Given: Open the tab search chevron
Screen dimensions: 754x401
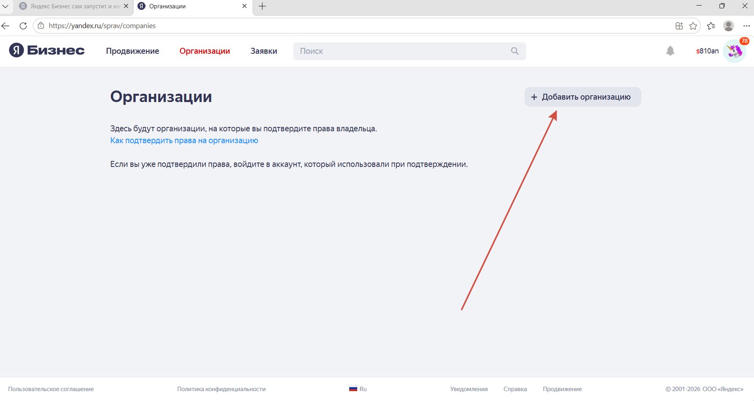Looking at the screenshot, I should point(6,6).
